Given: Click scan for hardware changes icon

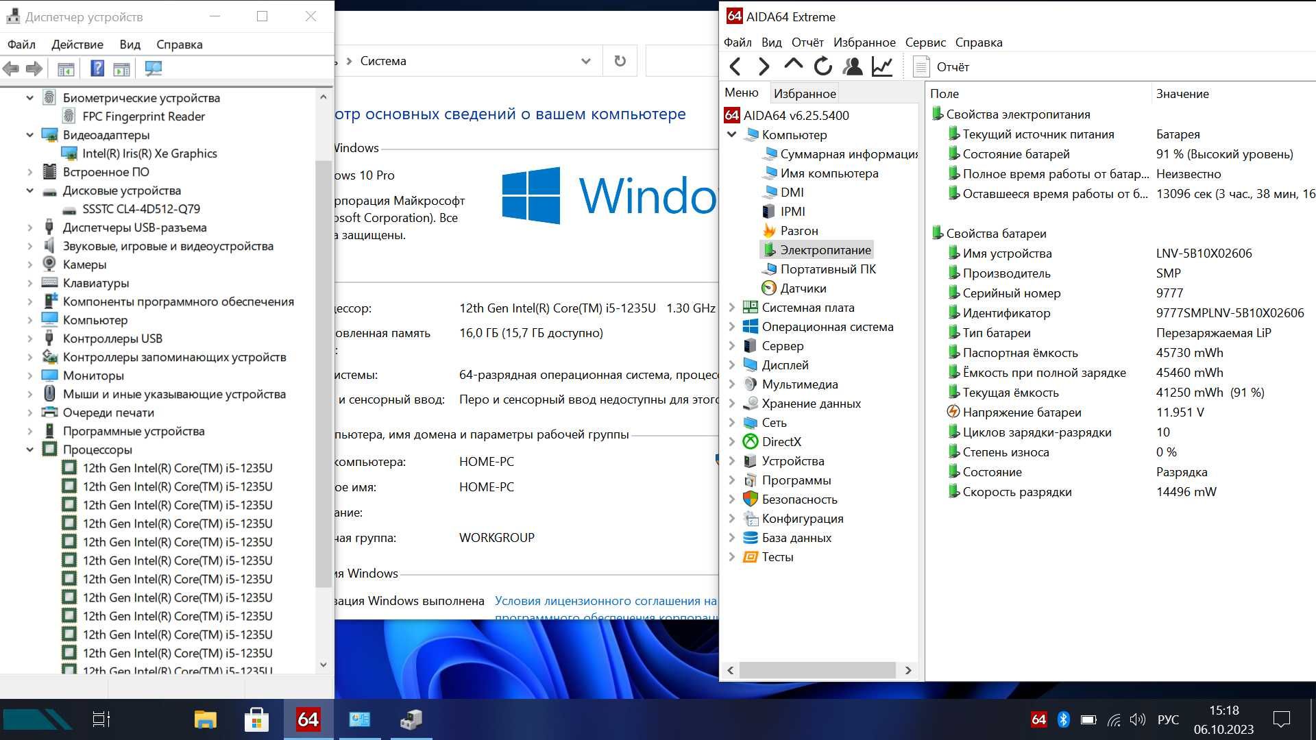Looking at the screenshot, I should coord(153,69).
